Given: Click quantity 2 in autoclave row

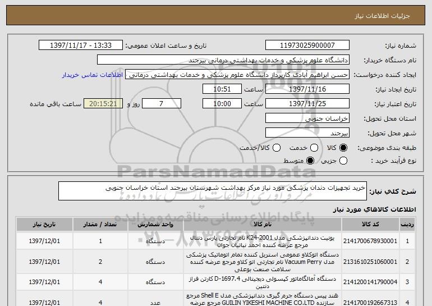Looking at the screenshot, I should point(100,262).
